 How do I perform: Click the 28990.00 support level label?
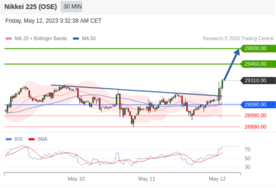(255, 116)
